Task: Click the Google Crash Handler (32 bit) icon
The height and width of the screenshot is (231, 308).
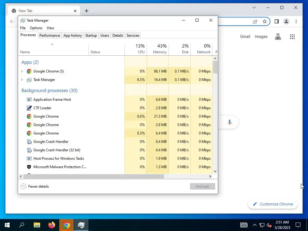Action: (29, 150)
